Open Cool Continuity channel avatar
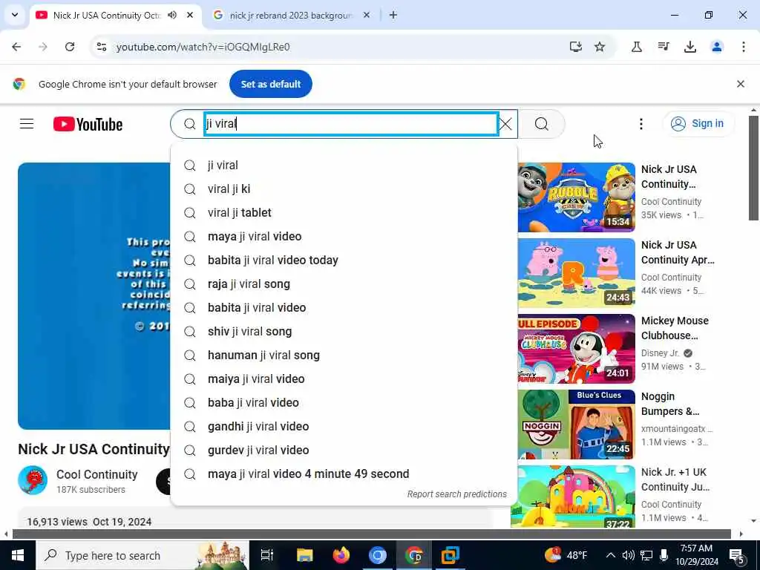760x570 pixels. pyautogui.click(x=33, y=480)
